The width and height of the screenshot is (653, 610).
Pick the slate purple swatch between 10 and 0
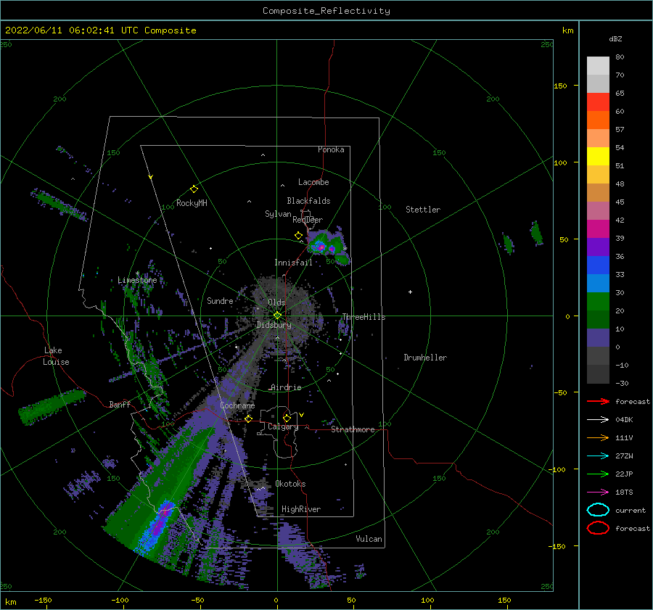598,337
